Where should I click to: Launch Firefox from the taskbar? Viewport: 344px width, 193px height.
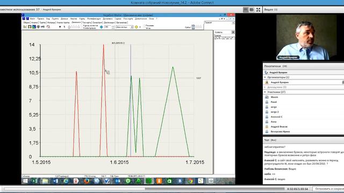click(87, 181)
